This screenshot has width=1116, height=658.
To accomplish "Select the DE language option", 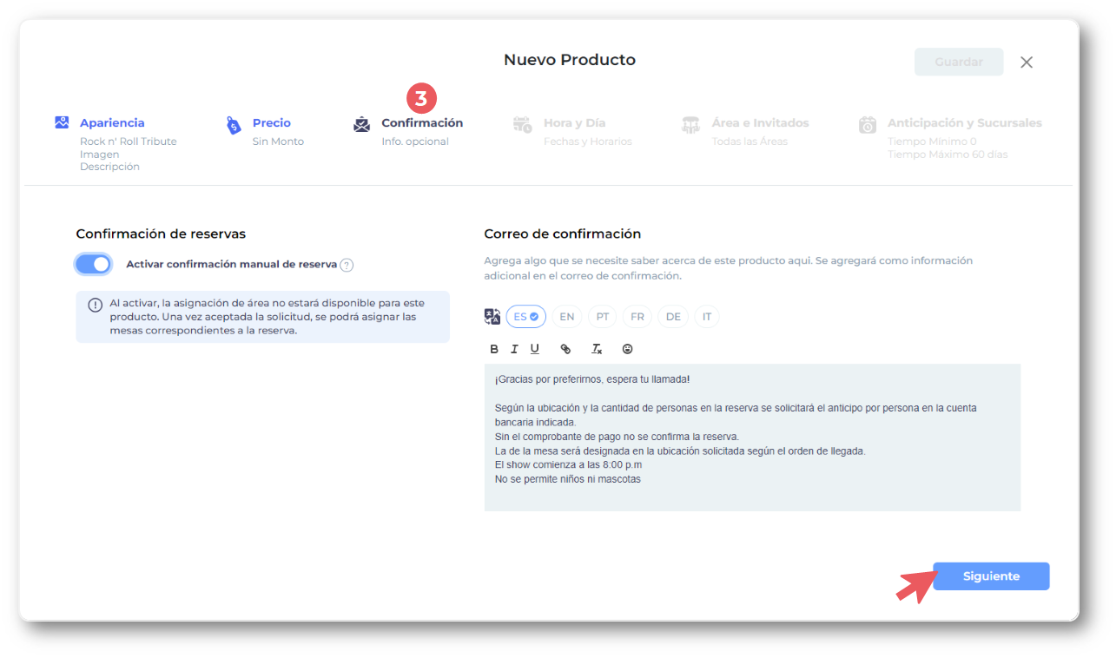I will pos(673,317).
